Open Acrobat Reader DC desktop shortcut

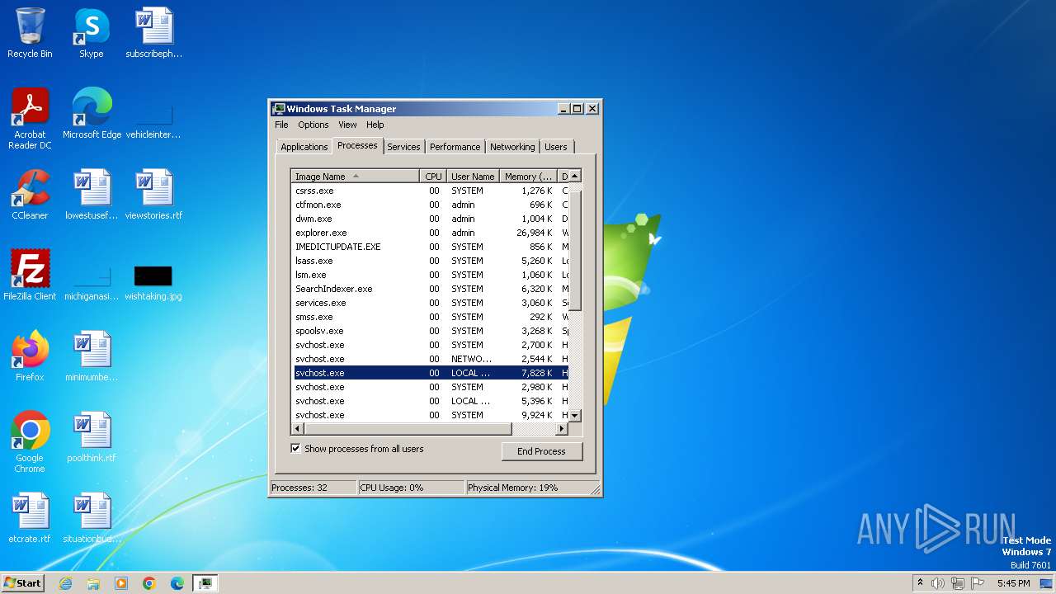click(30, 118)
